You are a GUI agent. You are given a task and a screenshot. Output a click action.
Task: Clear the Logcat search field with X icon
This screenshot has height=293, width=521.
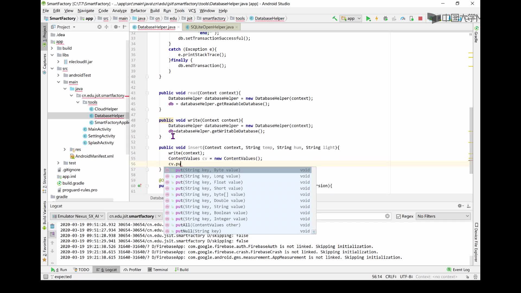pos(387,216)
